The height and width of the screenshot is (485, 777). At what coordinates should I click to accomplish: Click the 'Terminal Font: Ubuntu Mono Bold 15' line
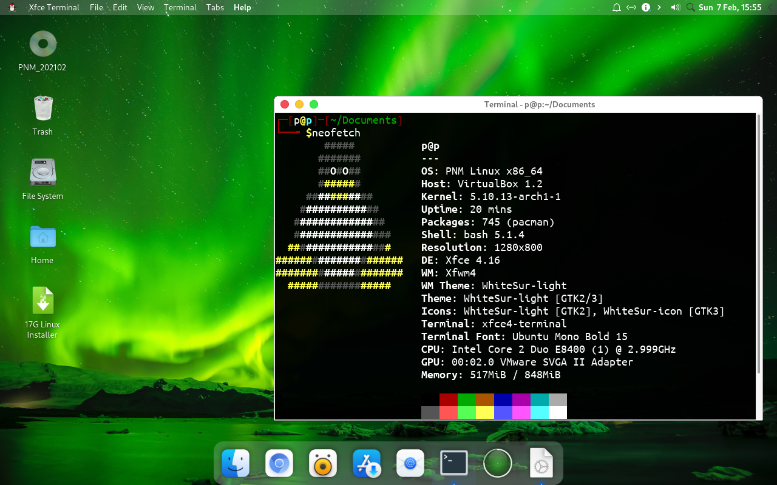point(524,336)
